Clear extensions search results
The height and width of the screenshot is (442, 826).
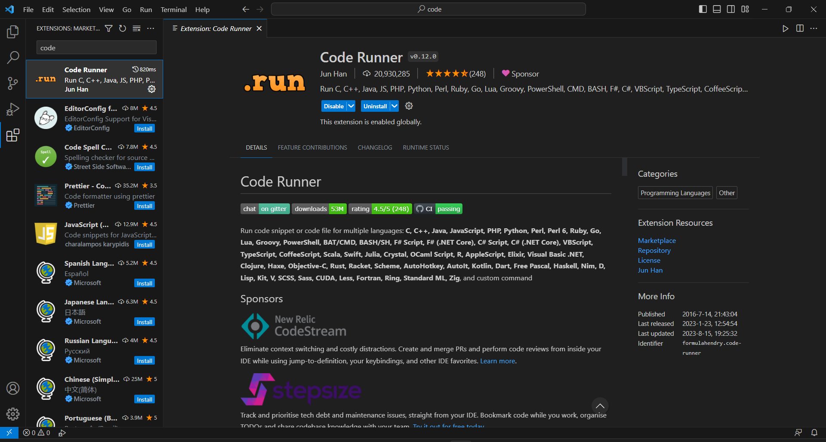[x=136, y=28]
